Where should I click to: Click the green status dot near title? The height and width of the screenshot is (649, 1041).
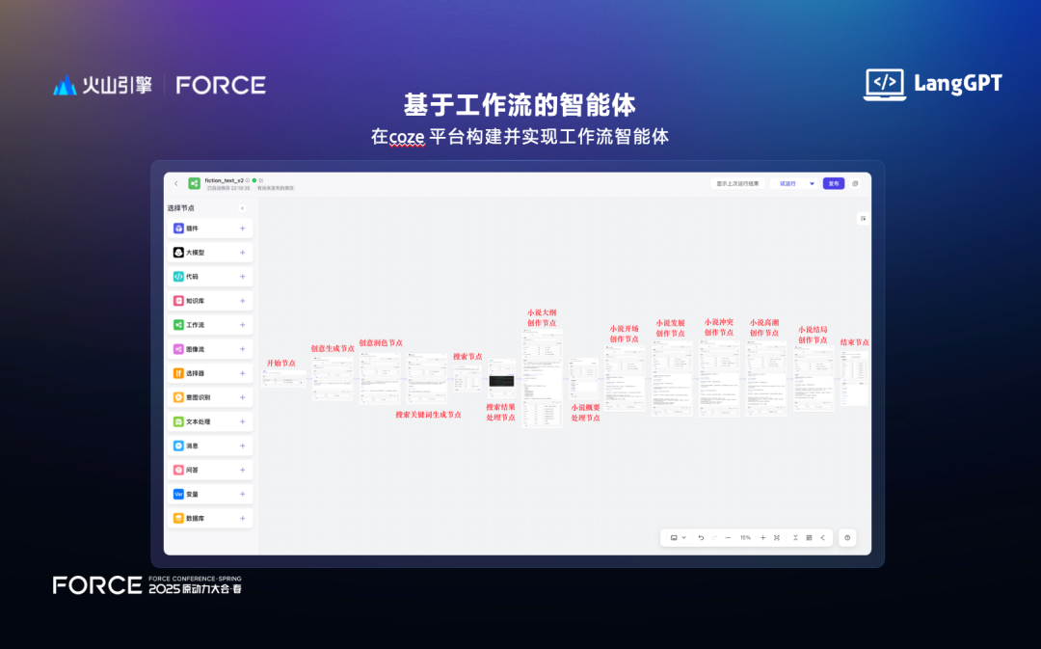click(x=254, y=180)
